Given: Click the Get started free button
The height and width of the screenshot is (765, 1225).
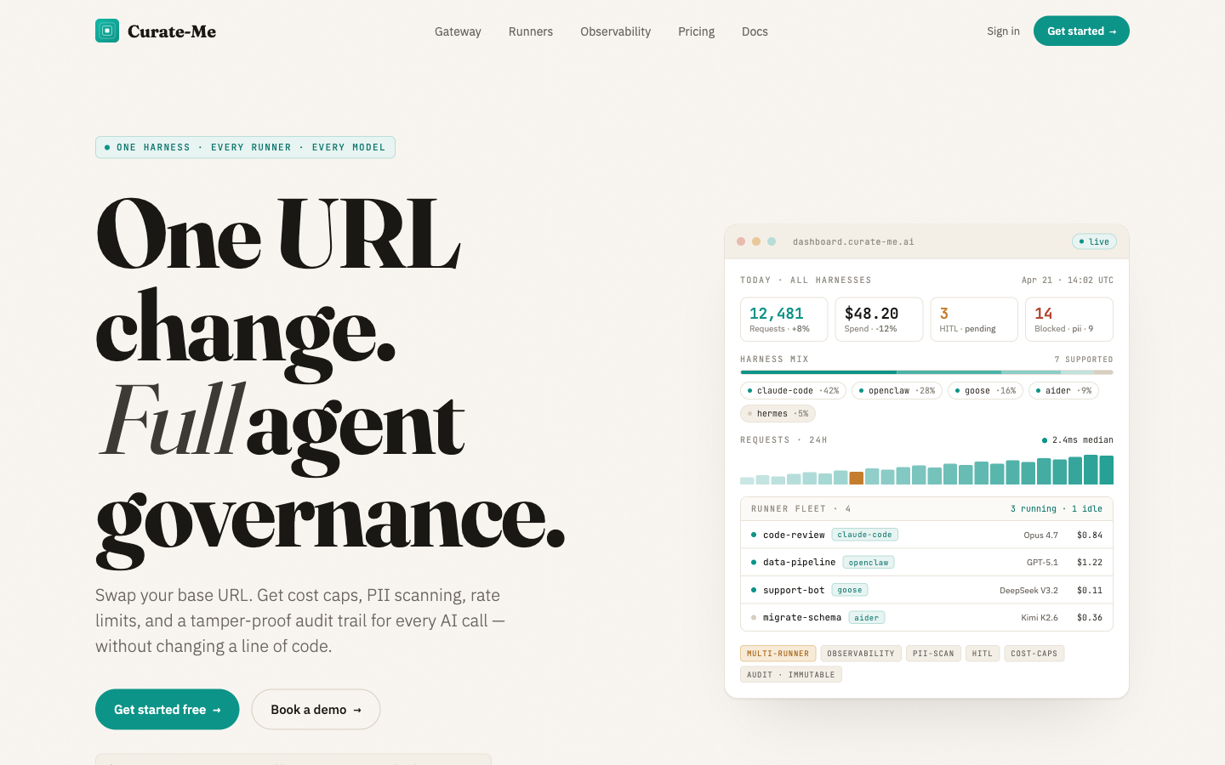Looking at the screenshot, I should tap(167, 709).
